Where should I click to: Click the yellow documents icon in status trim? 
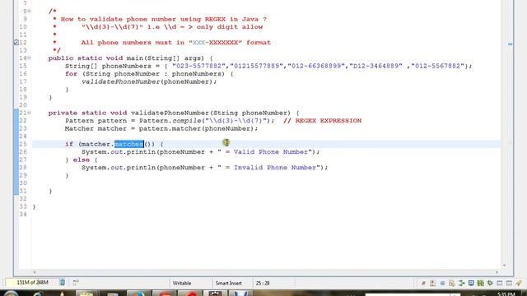click(452, 283)
